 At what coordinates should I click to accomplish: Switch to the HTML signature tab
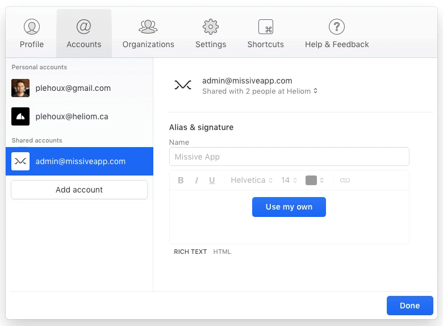coord(222,252)
